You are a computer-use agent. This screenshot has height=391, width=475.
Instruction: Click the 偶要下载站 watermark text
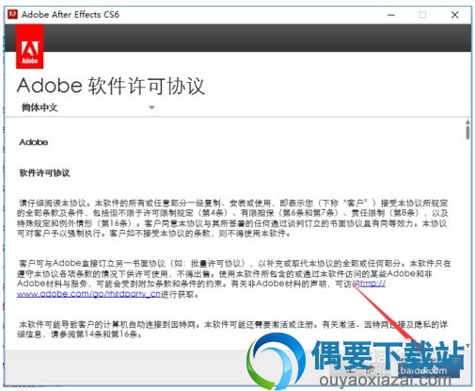pos(388,355)
